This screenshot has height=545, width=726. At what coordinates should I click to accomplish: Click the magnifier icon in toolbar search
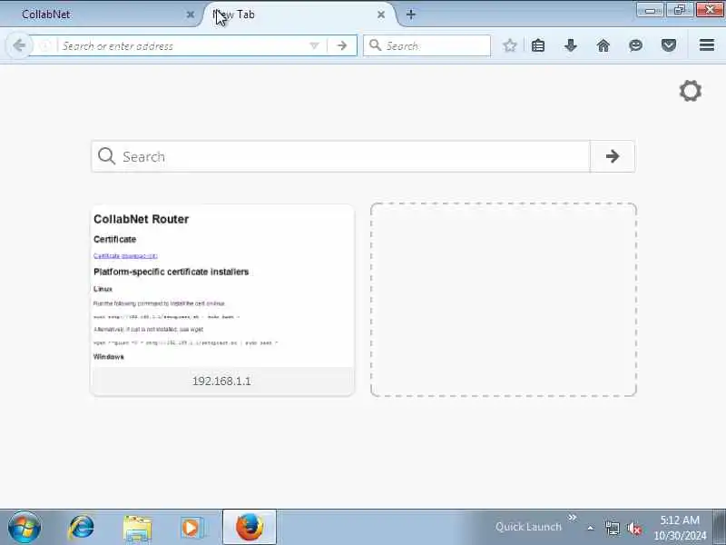[375, 45]
